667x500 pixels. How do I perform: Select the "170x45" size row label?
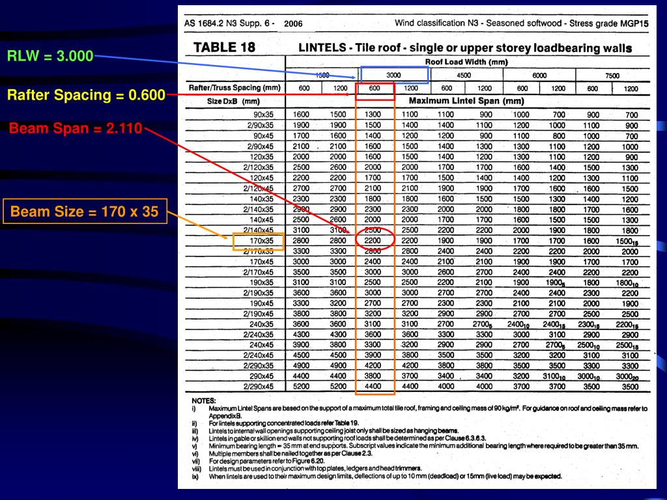tap(262, 262)
